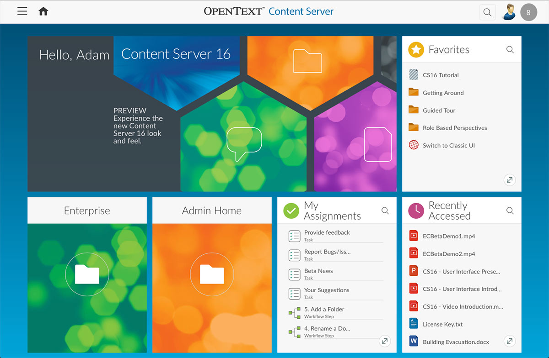Viewport: 549px width, 358px height.
Task: Click the task icon next to Provide feedback
Action: (x=294, y=236)
